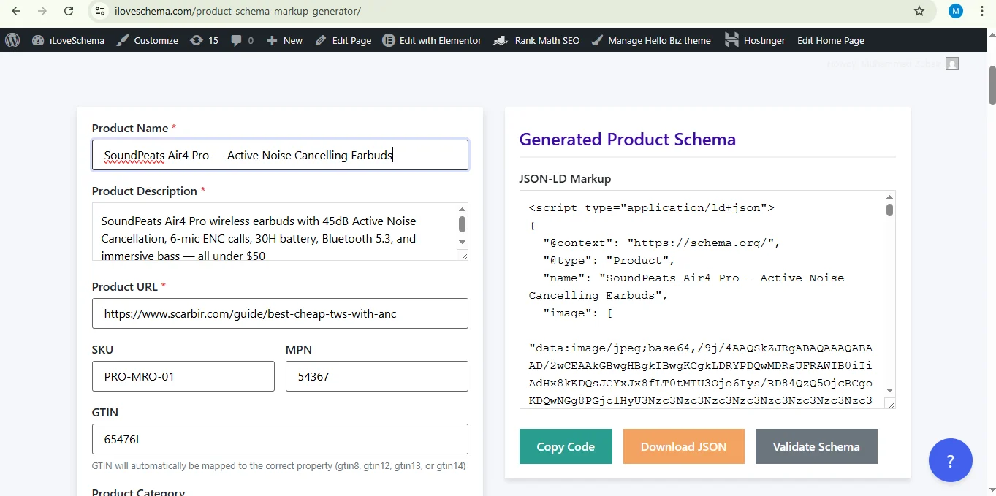This screenshot has width=996, height=496.
Task: Click the MPN field 54367
Action: [377, 376]
